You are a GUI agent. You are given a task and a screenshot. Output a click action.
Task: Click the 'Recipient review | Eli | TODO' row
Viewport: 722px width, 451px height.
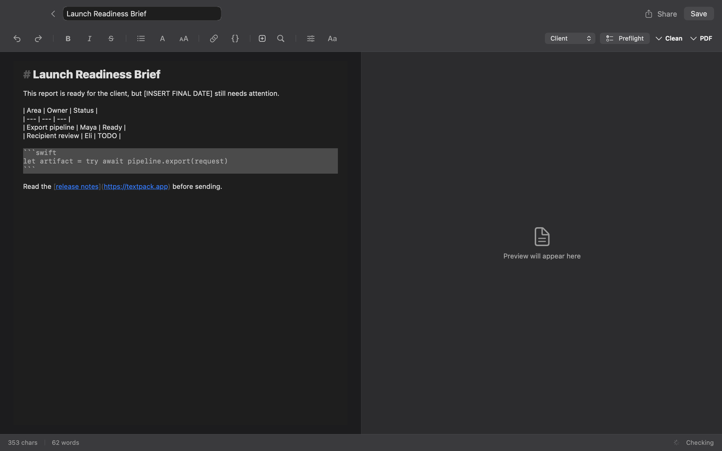click(x=72, y=136)
